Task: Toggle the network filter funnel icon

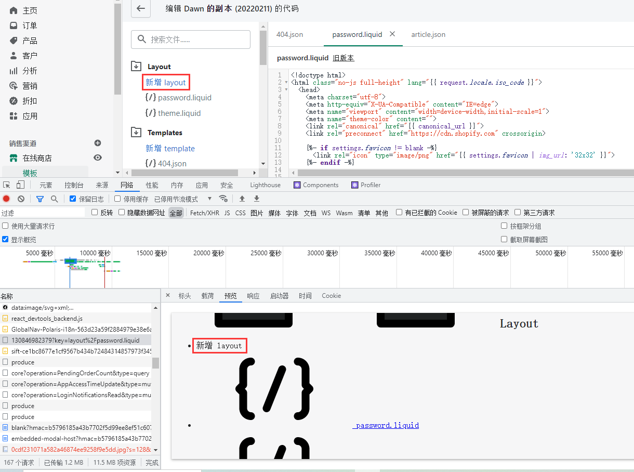Action: pos(40,199)
